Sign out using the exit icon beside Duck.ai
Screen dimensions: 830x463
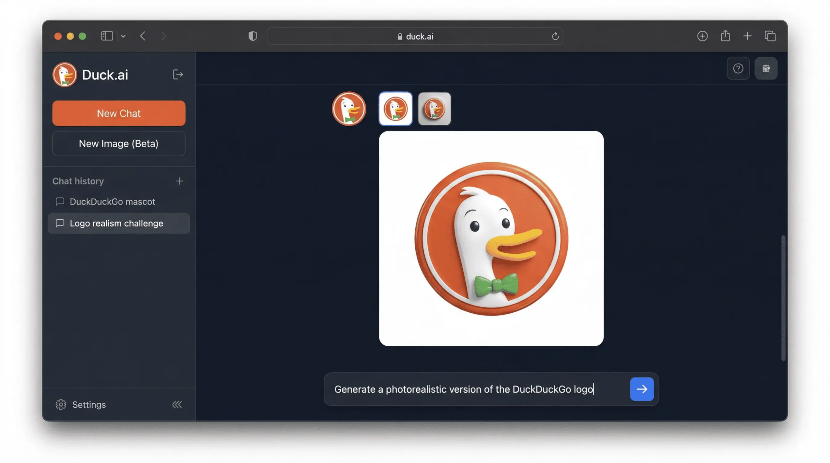coord(178,75)
